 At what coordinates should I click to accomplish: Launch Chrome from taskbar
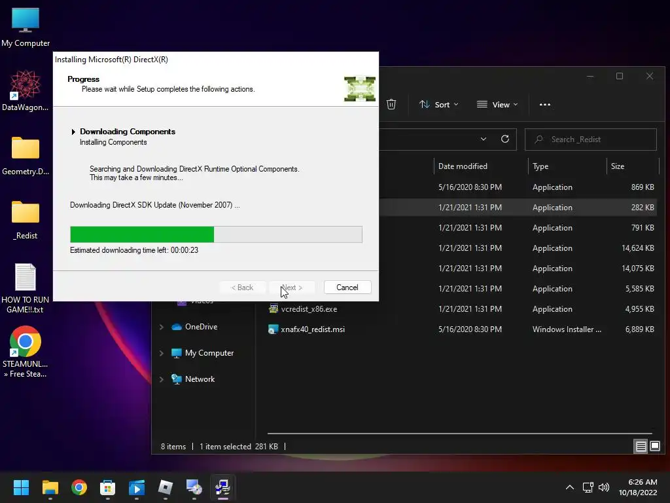(x=79, y=487)
